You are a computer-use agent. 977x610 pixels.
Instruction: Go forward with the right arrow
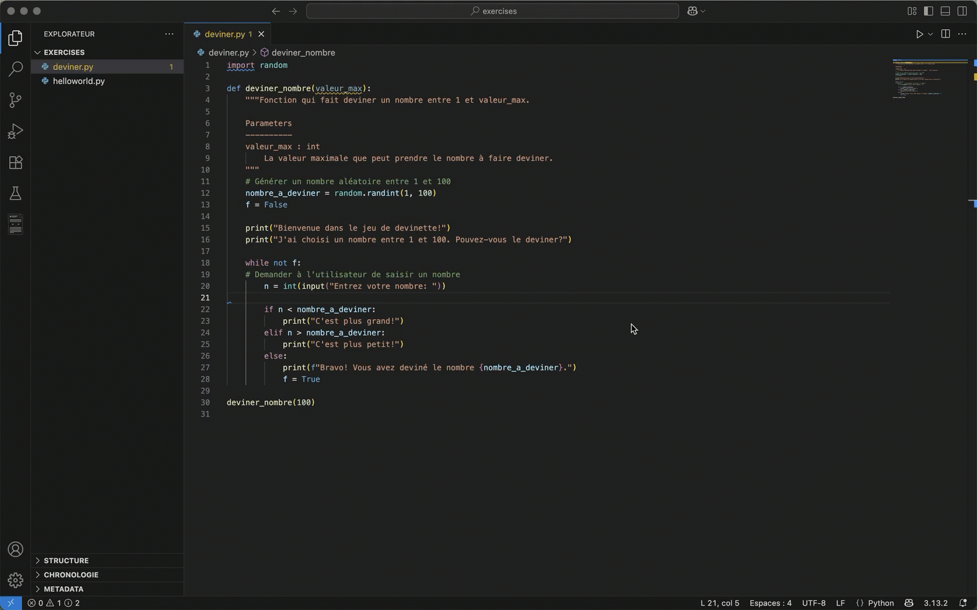293,11
